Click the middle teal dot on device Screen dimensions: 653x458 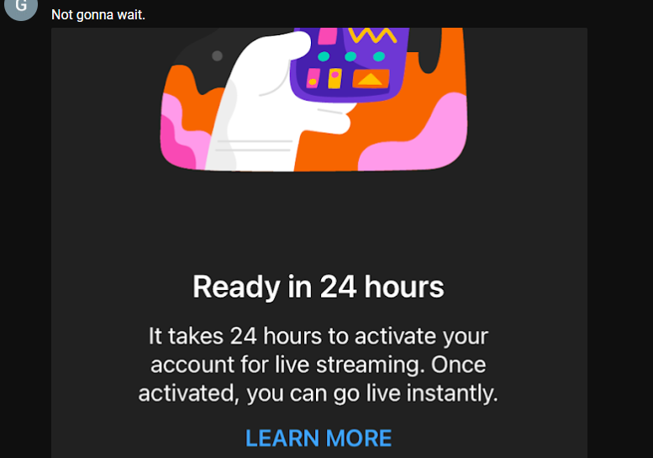coord(350,56)
